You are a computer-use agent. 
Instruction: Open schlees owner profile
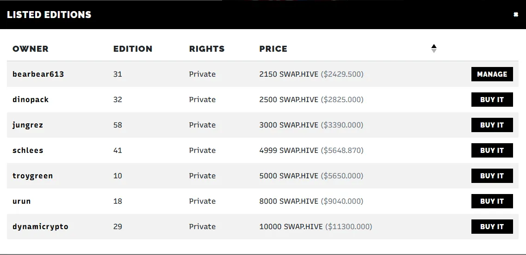[28, 151]
